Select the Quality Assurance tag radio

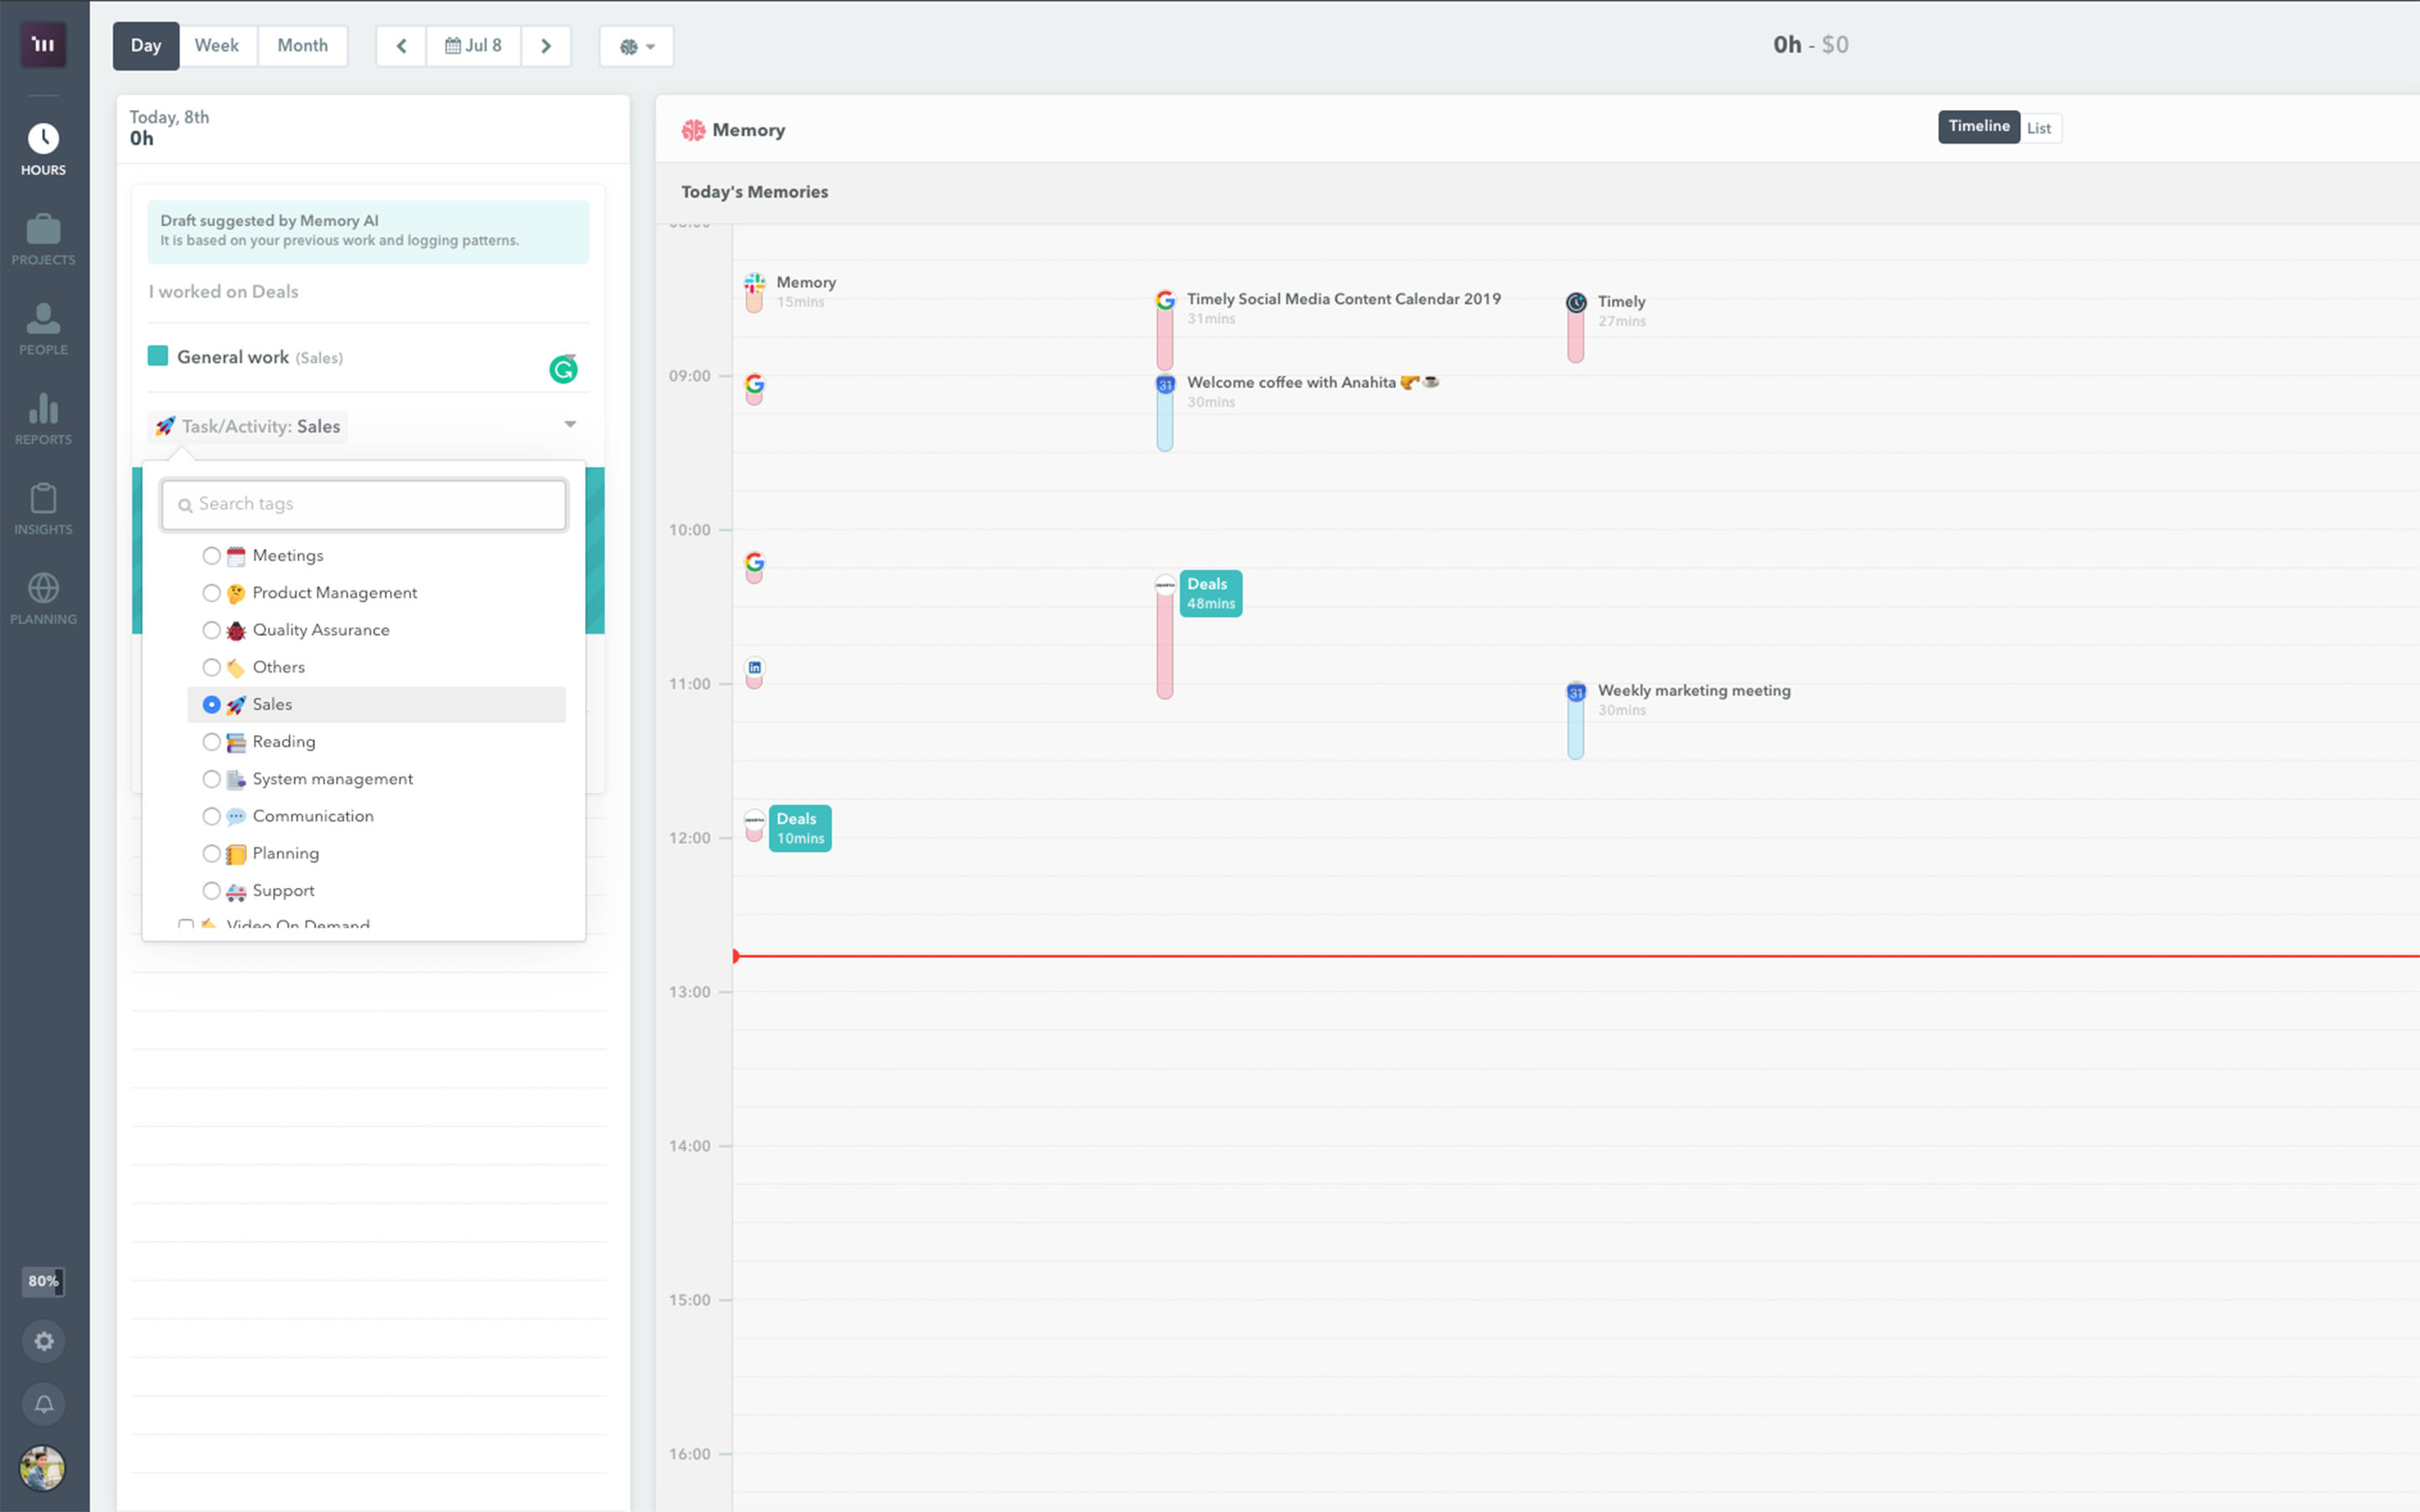click(x=211, y=630)
